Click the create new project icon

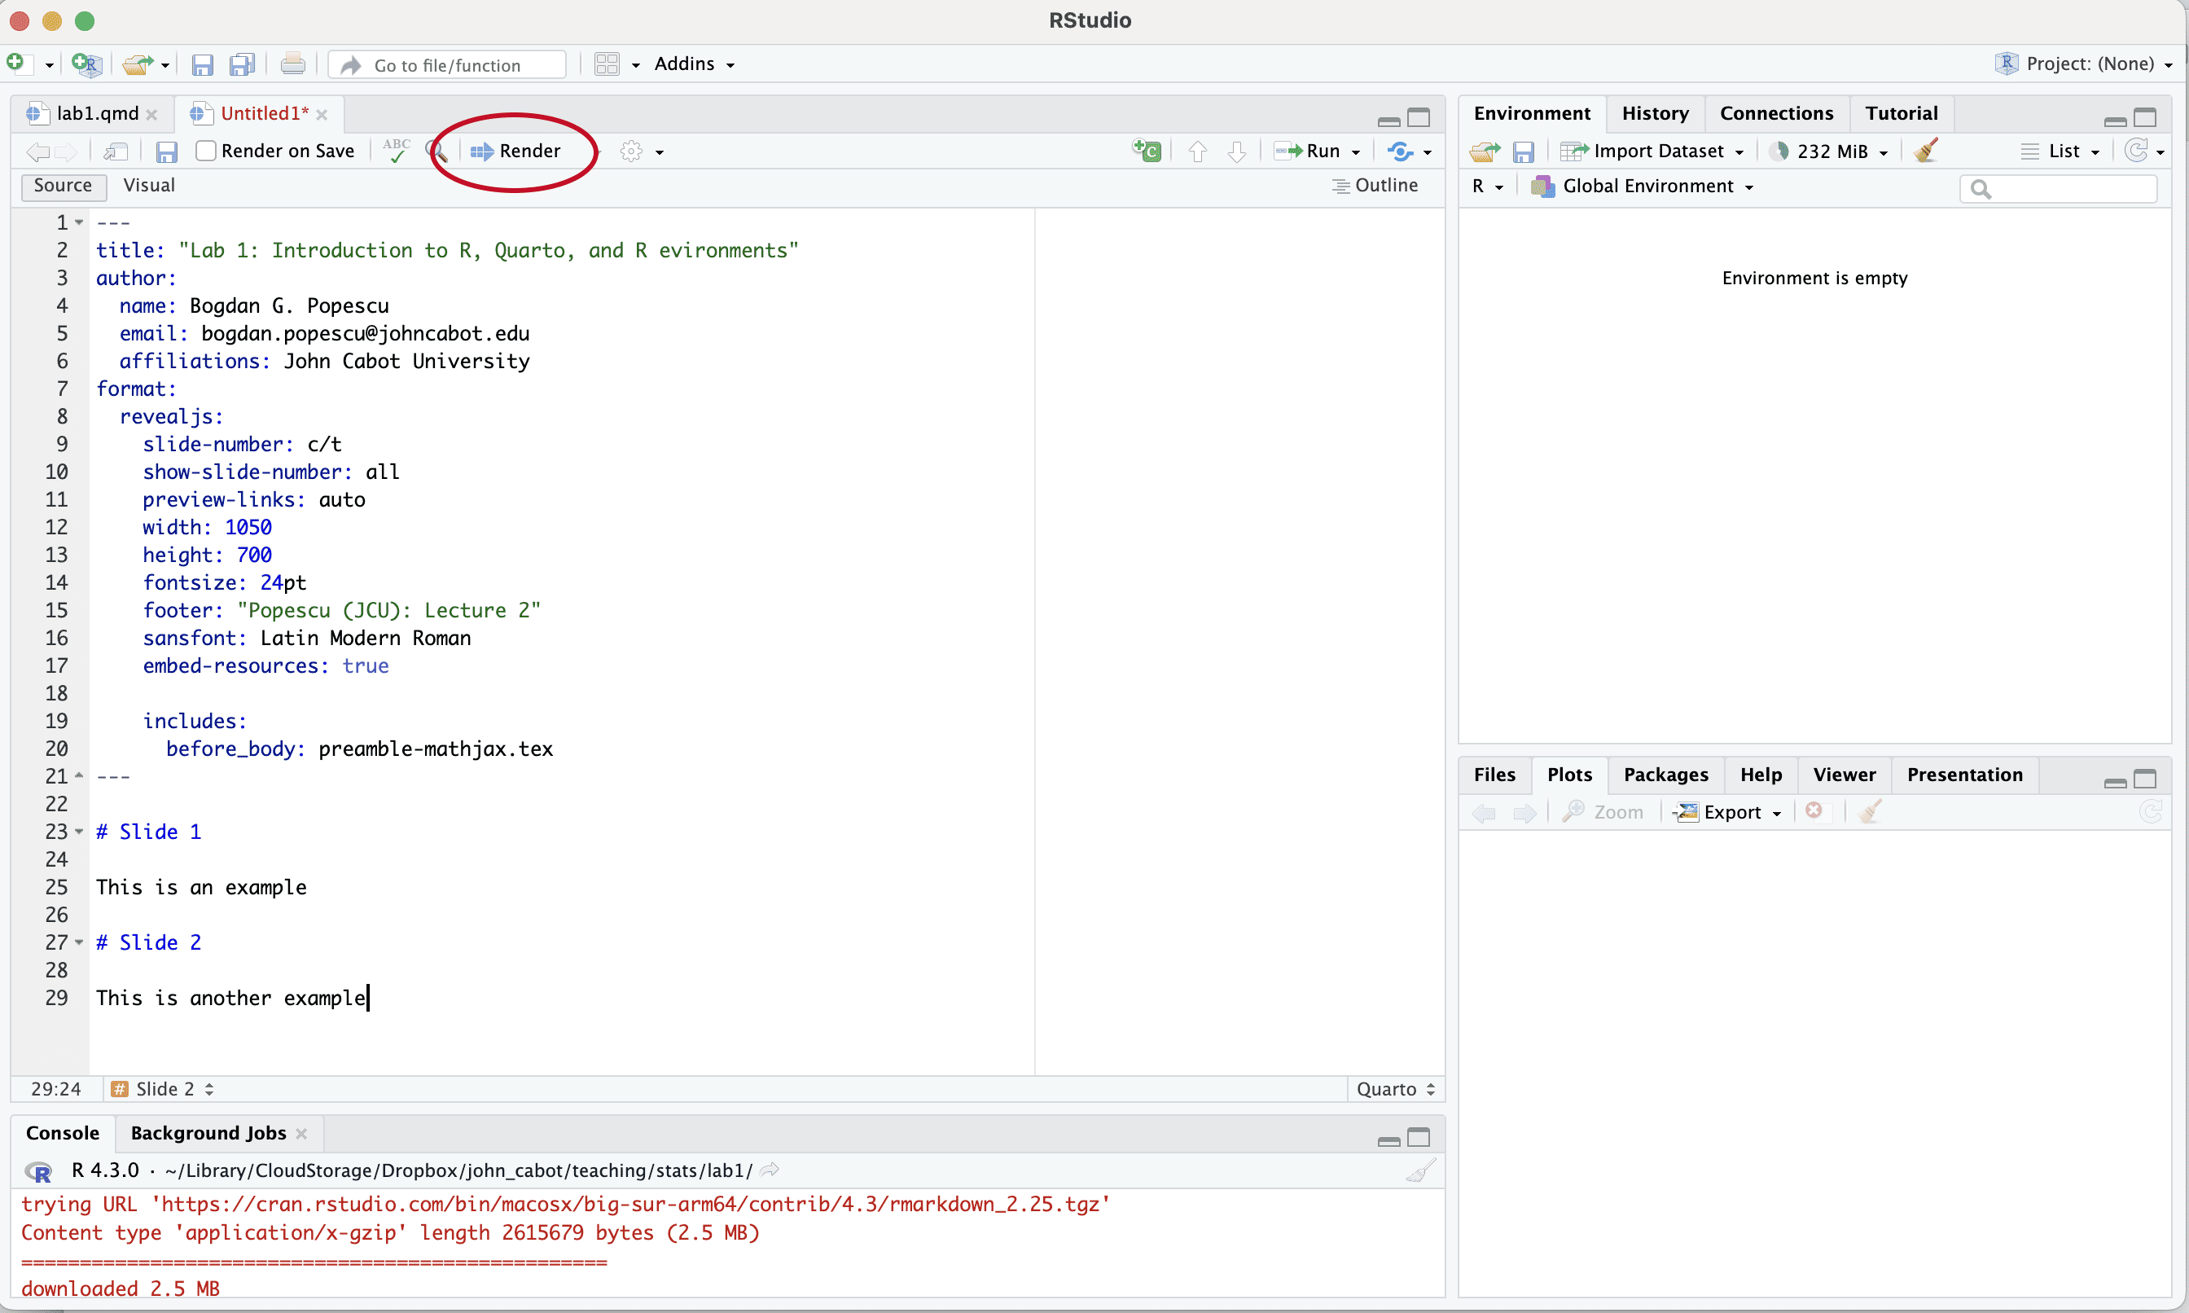tap(86, 64)
